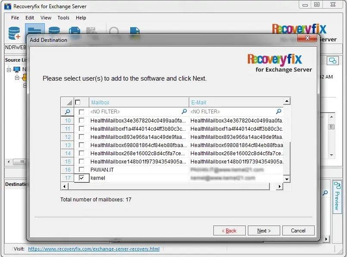Screen dimensions: 347x257
Task: Click the search icon in destination pane
Action: 325,193
